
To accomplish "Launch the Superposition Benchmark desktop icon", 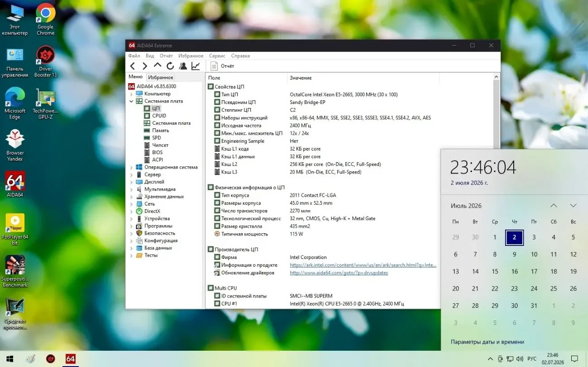I will point(15,272).
